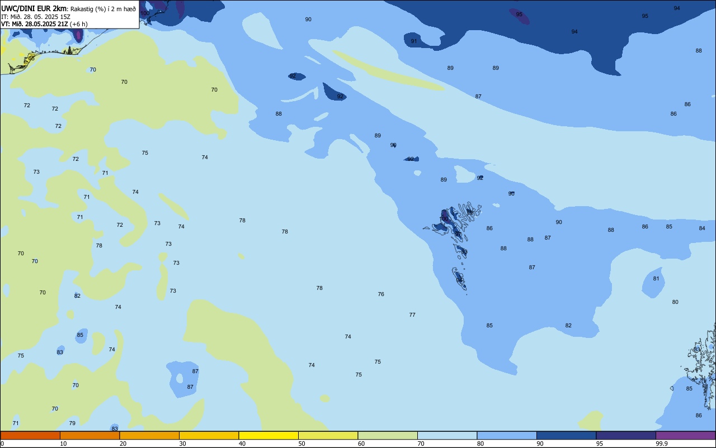Image resolution: width=716 pixels, height=448 pixels.
Task: Select the navy 95–99.9 legend swatch
Action: 626,435
